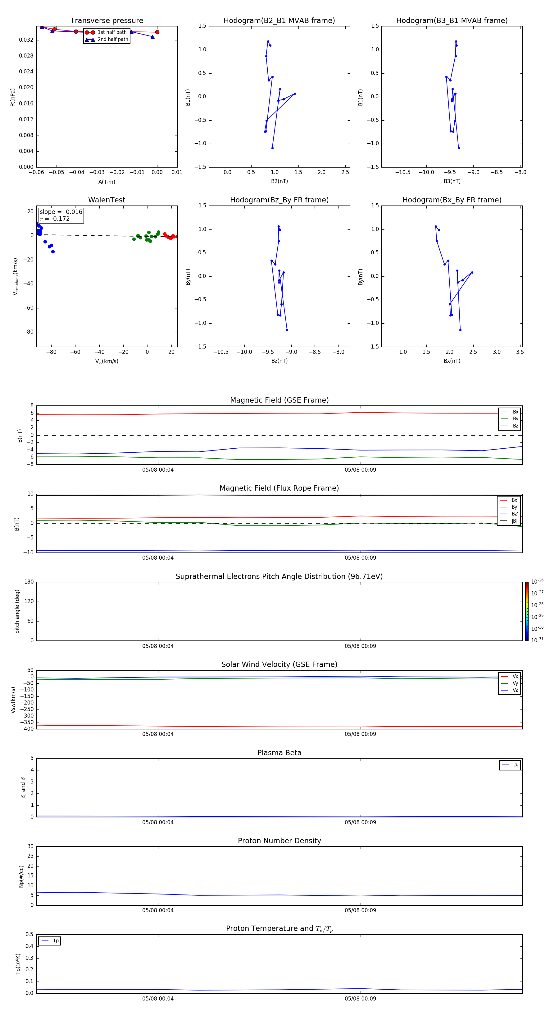Screen dimensions: 559x1026
Task: Click the 'Magnetic Field (Flux Rope Frame)' title
Action: [279, 488]
